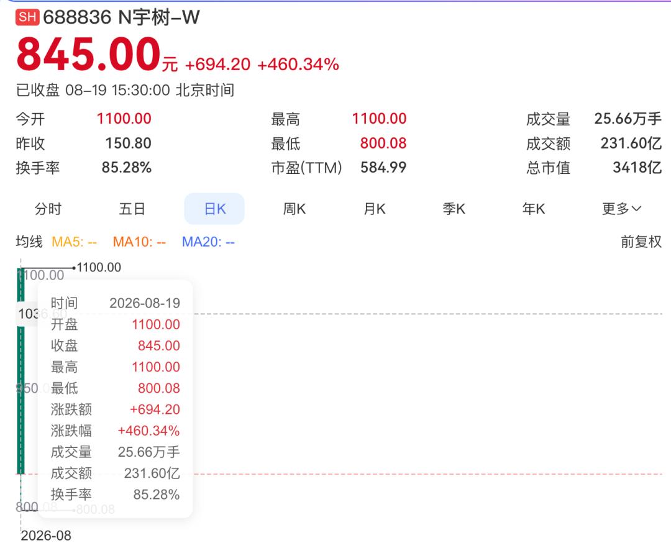This screenshot has width=671, height=548.
Task: Click the 1100.00 high price marker
Action: pos(99,267)
